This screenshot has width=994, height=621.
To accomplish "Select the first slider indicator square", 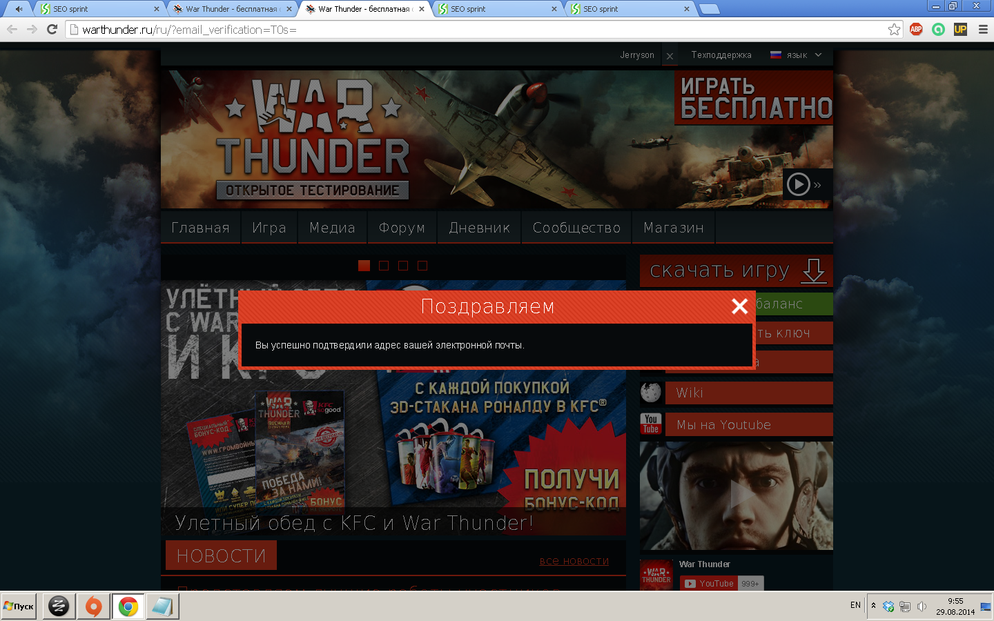I will point(364,266).
